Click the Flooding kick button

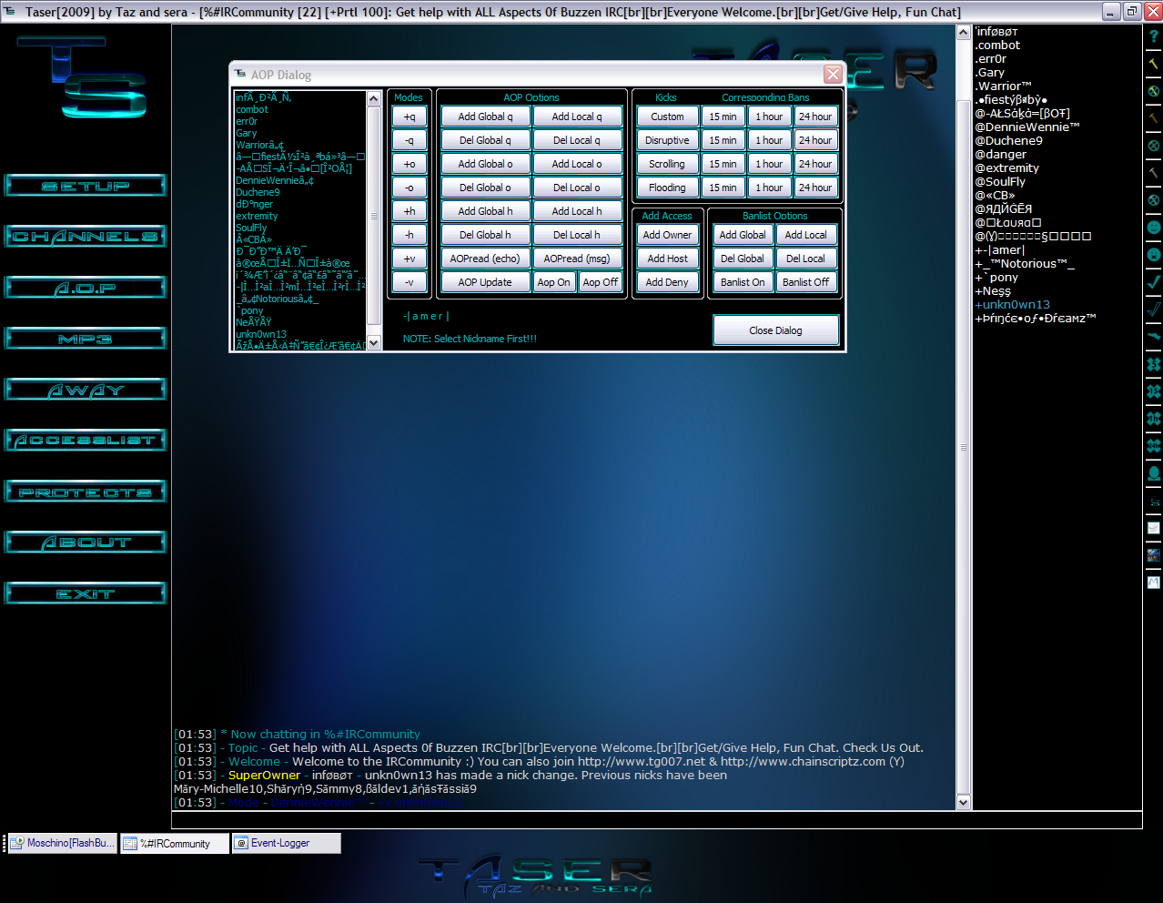coord(667,188)
